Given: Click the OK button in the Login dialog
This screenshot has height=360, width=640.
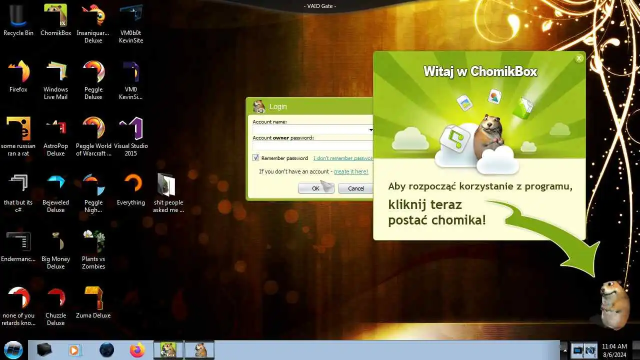Looking at the screenshot, I should (316, 188).
